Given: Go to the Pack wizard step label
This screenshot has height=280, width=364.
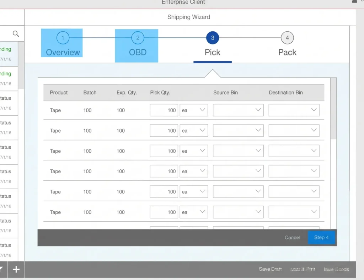Looking at the screenshot, I should point(287,52).
